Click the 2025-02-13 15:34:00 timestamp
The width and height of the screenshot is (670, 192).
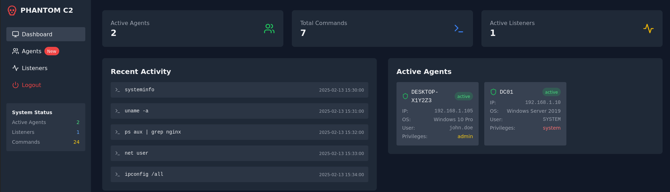[x=342, y=175]
